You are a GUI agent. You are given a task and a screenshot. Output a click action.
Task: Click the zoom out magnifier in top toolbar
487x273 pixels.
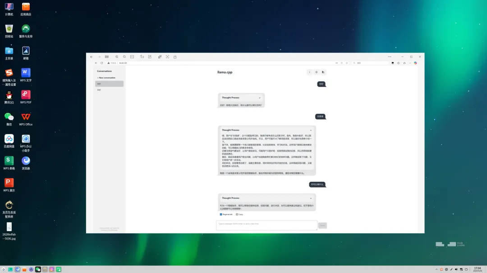(x=124, y=57)
